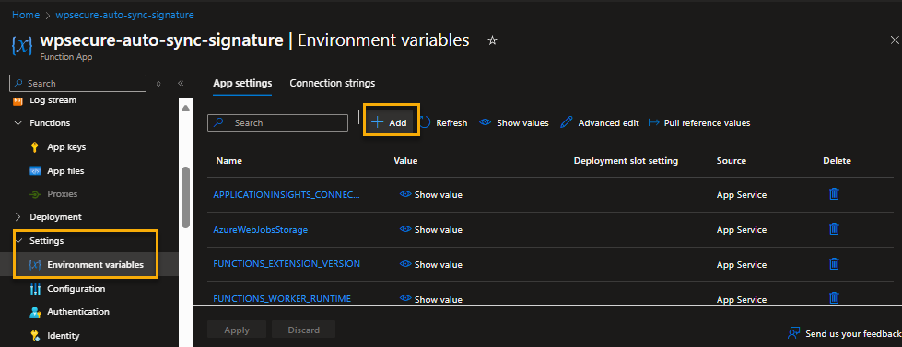902x347 pixels.
Task: Click the Source column header
Action: tap(732, 161)
